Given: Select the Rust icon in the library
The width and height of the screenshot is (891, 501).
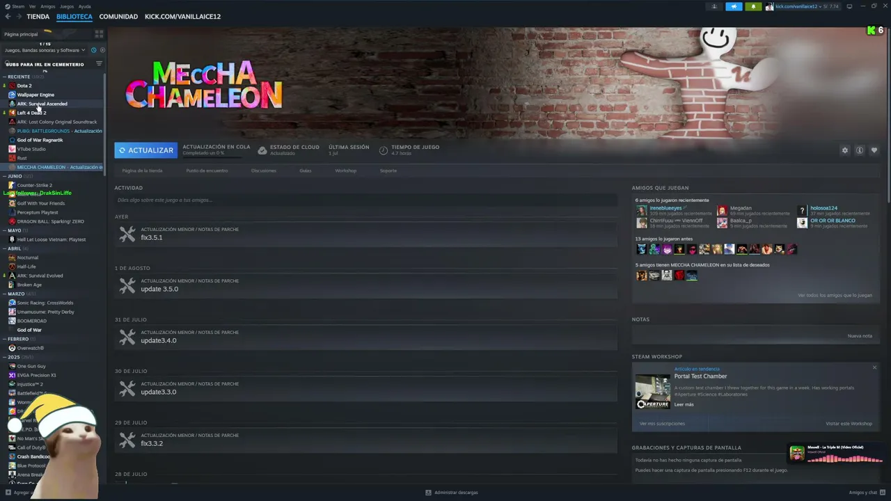Looking at the screenshot, I should click(12, 158).
